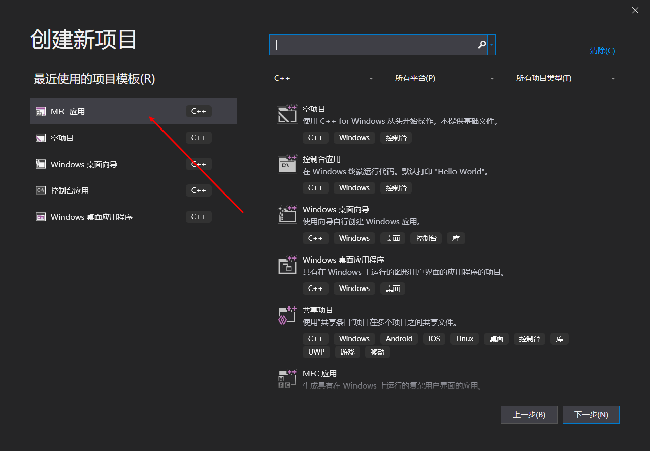The image size is (650, 451).
Task: Click the Windows tag under 空项目
Action: [354, 137]
